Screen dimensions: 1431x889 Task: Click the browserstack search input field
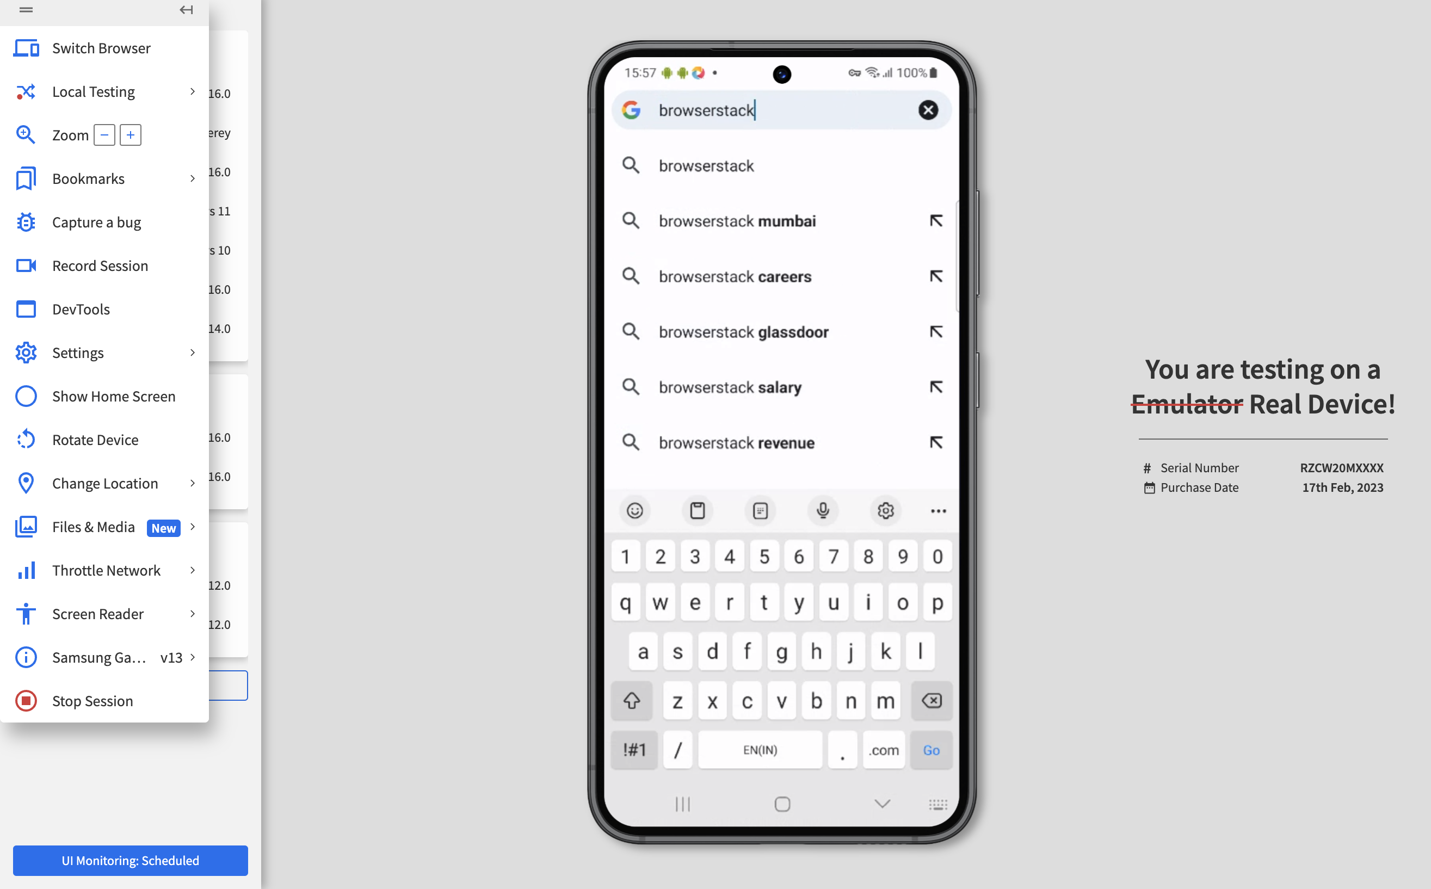(x=781, y=110)
